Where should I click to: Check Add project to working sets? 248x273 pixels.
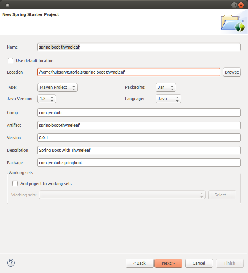click(x=15, y=184)
